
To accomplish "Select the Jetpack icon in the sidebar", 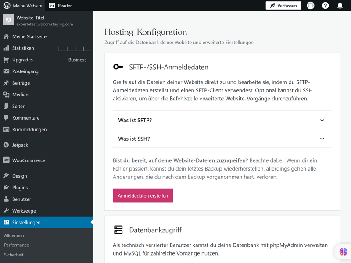I will [7, 145].
